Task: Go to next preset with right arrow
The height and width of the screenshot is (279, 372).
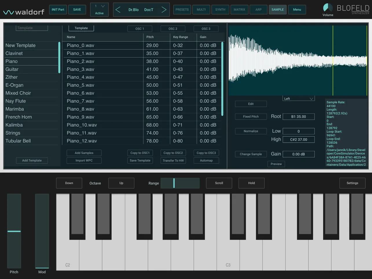Action: point(164,10)
